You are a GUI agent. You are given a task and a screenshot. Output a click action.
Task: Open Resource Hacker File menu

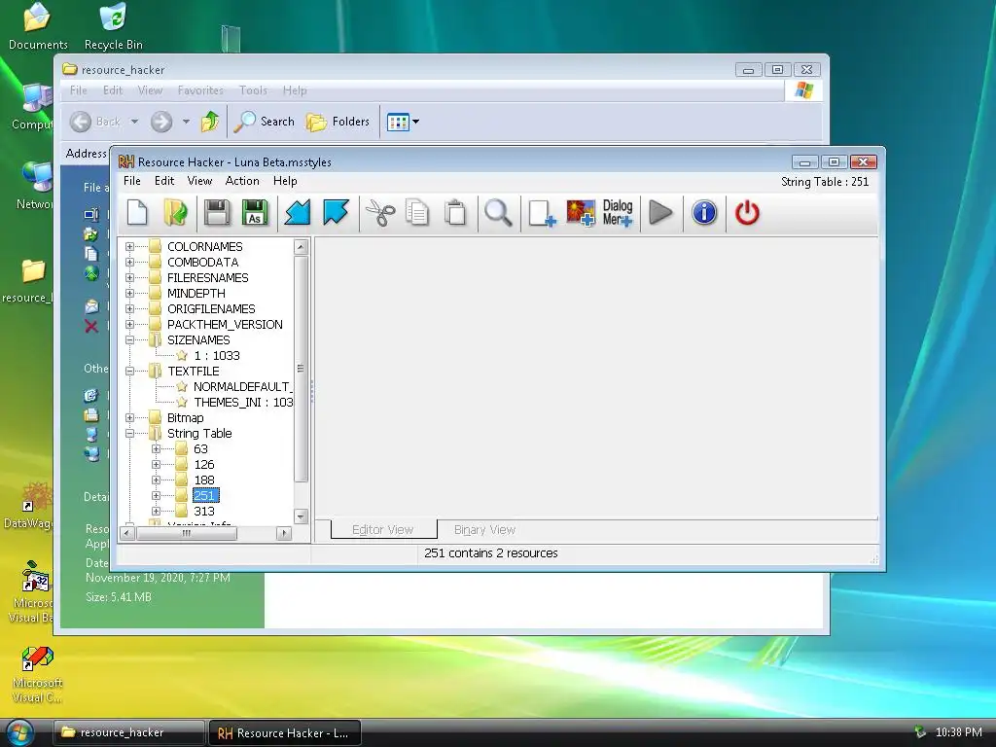click(x=132, y=181)
